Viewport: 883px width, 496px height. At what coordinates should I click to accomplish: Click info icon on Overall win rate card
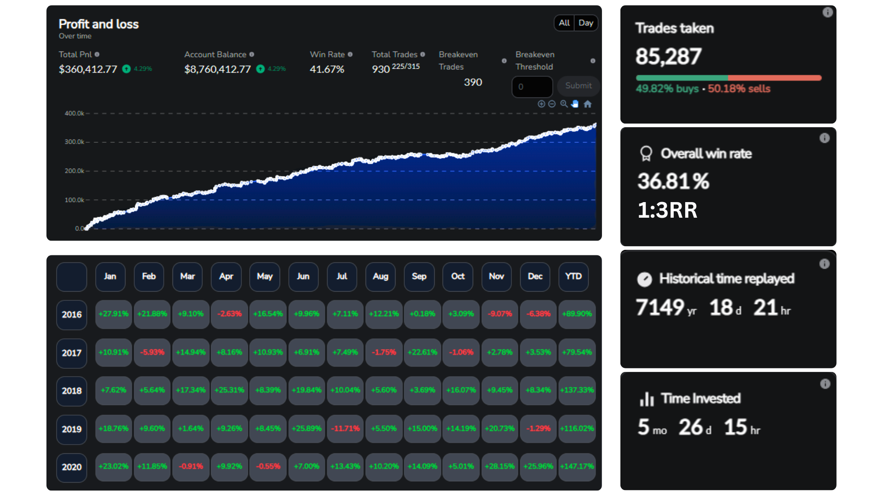(x=825, y=138)
